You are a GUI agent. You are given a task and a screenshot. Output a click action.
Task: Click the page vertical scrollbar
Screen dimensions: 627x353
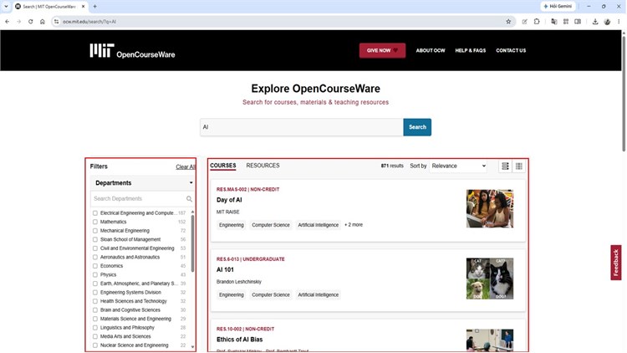[x=624, y=94]
